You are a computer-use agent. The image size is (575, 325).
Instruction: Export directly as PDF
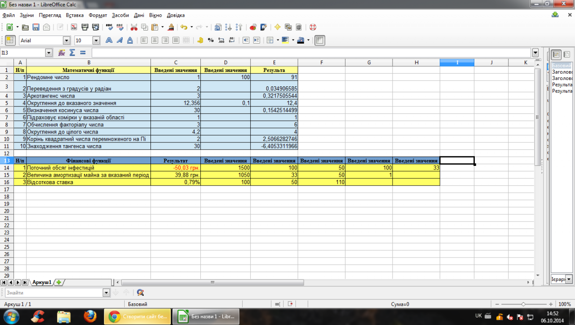pos(74,27)
